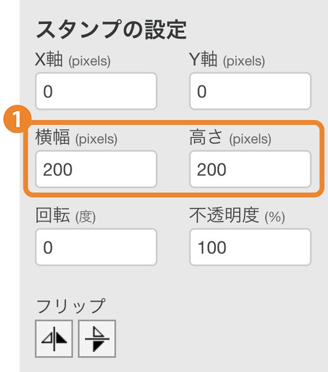Click the Y軸 label text
The width and height of the screenshot is (328, 372).
203,60
